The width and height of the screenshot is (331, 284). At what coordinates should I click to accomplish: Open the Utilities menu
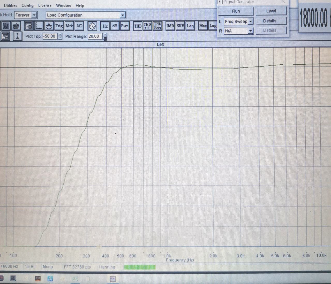pos(10,5)
